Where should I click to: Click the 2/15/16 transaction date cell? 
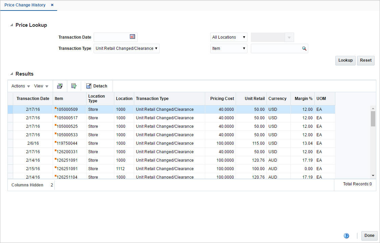click(x=33, y=169)
